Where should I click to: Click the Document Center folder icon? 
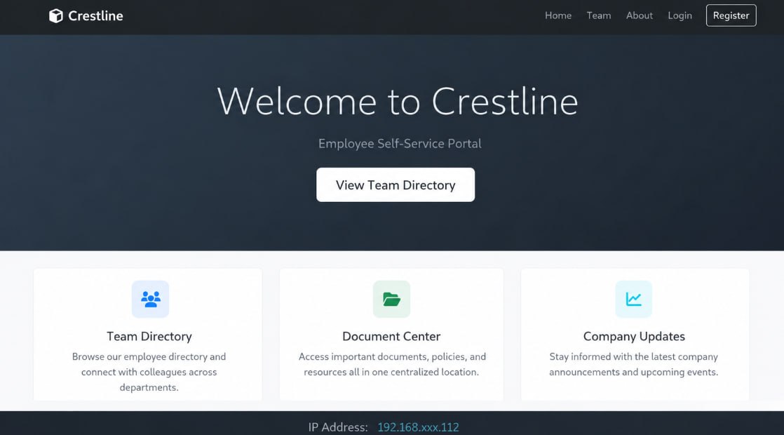click(391, 299)
